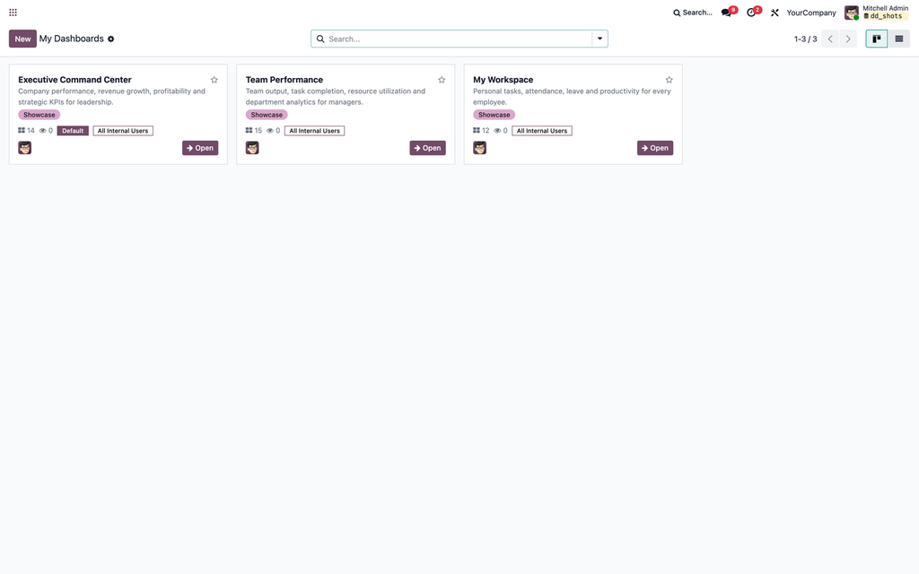Image resolution: width=919 pixels, height=574 pixels.
Task: Toggle favorite star on My Workspace
Action: tap(669, 80)
